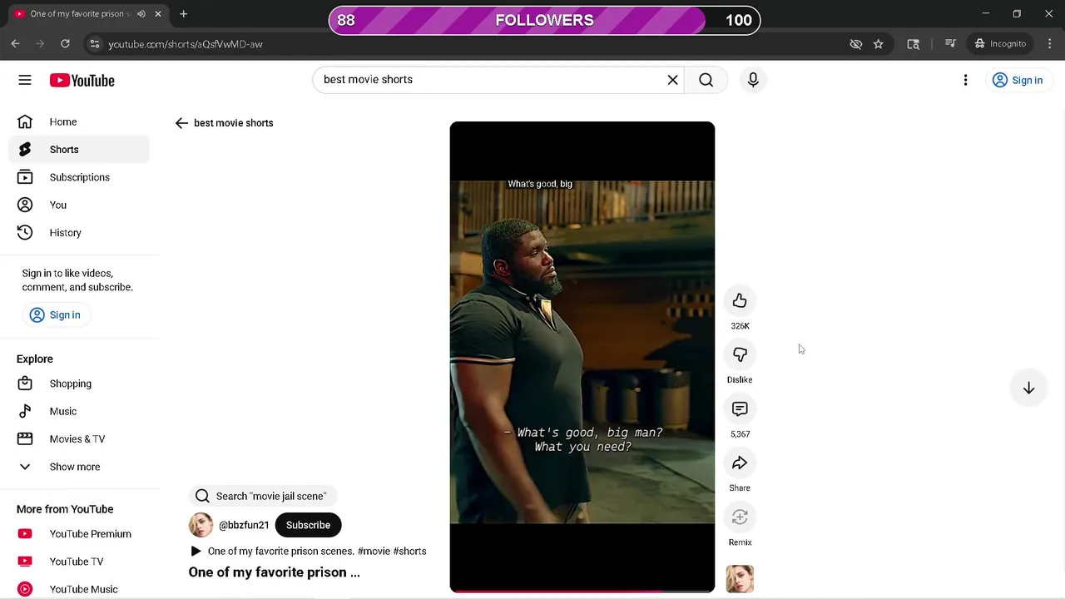Click the short title One of my favorite prison
The width and height of the screenshot is (1065, 599).
[275, 572]
